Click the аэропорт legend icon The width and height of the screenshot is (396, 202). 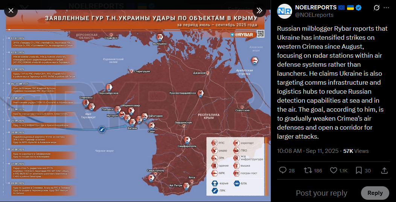(236, 143)
